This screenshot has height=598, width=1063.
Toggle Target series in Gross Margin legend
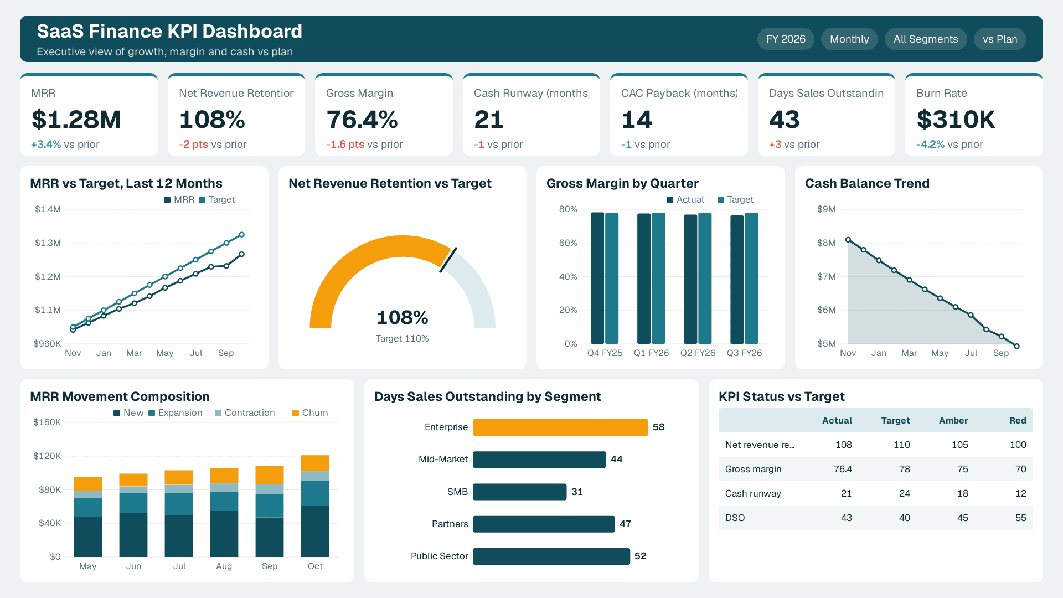pyautogui.click(x=736, y=200)
